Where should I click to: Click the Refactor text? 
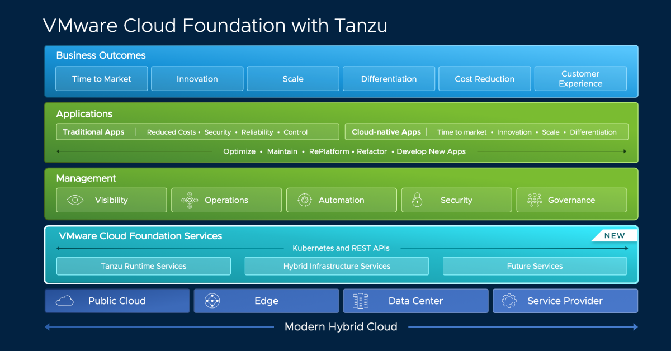pyautogui.click(x=372, y=151)
